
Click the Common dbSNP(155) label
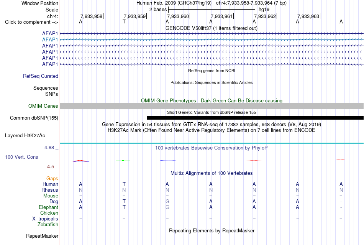(34, 118)
